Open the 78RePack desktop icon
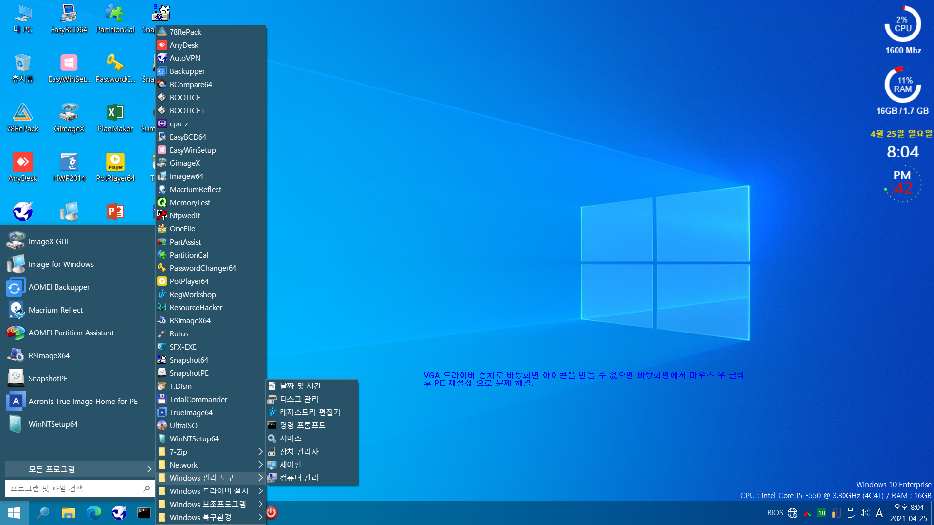This screenshot has height=525, width=934. 22,119
